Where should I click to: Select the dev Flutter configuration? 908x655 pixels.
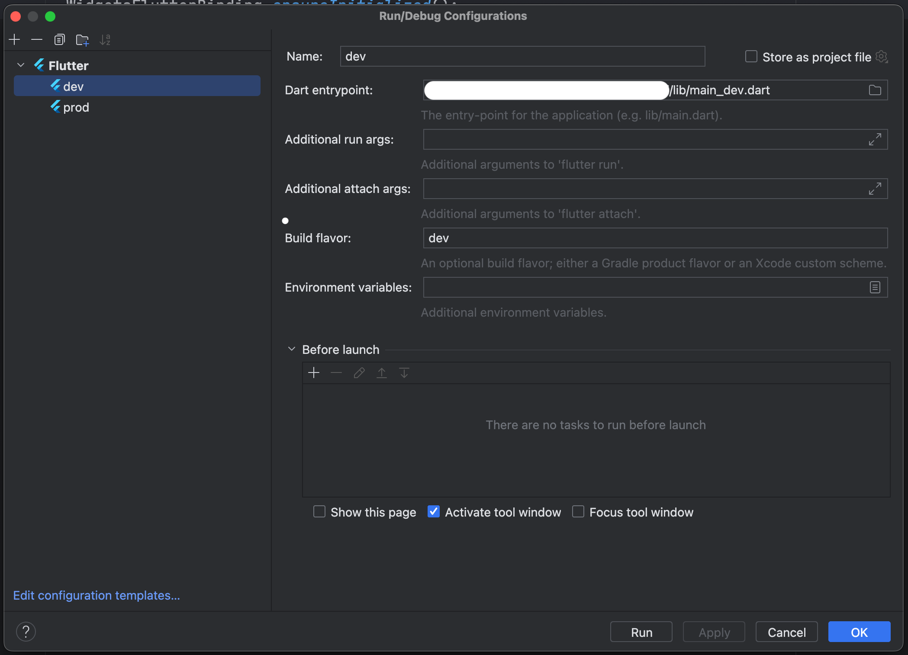tap(73, 87)
